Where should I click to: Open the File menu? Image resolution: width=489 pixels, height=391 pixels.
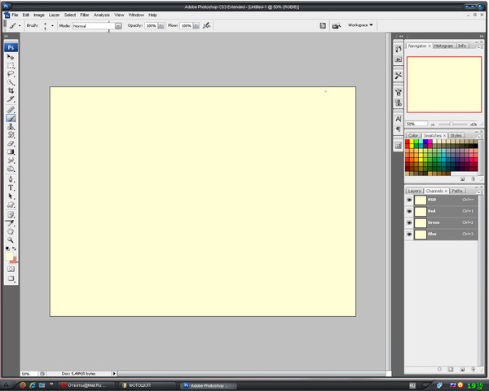point(15,15)
